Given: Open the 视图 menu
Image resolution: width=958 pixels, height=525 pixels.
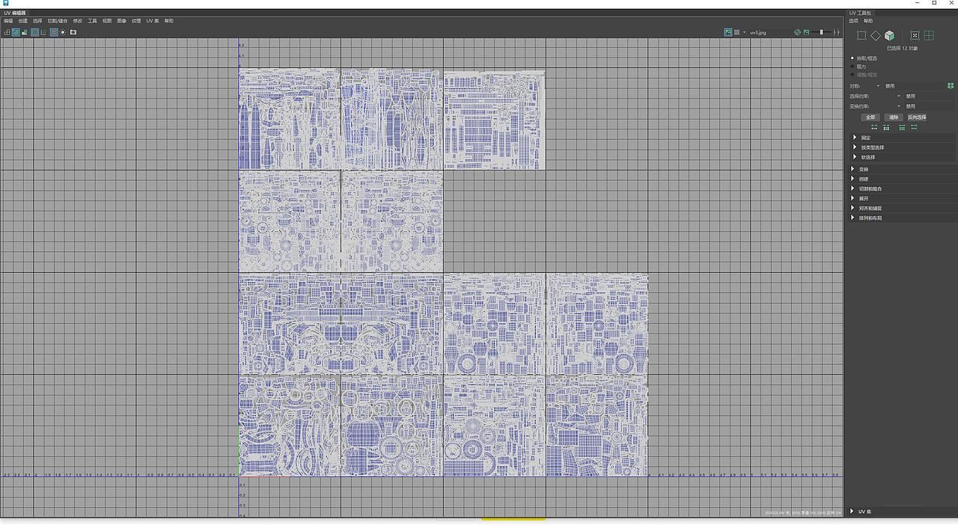Looking at the screenshot, I should pyautogui.click(x=107, y=21).
